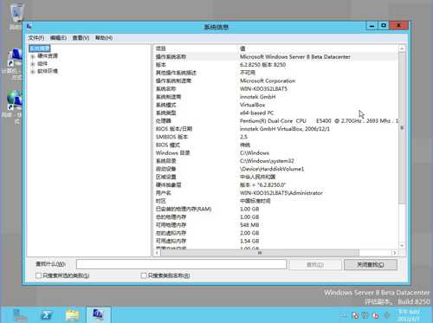This screenshot has height=323, width=433.
Task: Open the 编辑(E) menu
Action: [58, 38]
